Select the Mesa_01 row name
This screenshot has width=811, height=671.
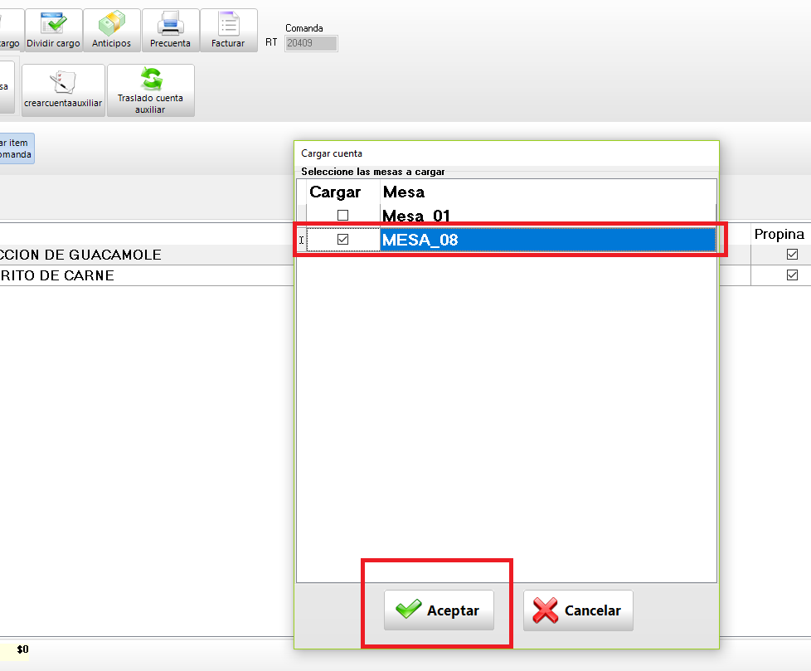pos(416,216)
